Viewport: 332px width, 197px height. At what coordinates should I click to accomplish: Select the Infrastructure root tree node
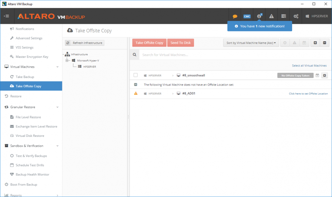point(79,54)
